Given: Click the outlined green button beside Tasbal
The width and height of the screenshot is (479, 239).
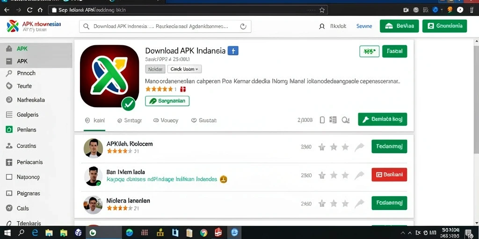Looking at the screenshot, I should (370, 51).
